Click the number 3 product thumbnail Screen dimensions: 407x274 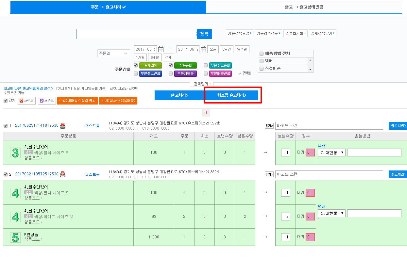(15, 153)
